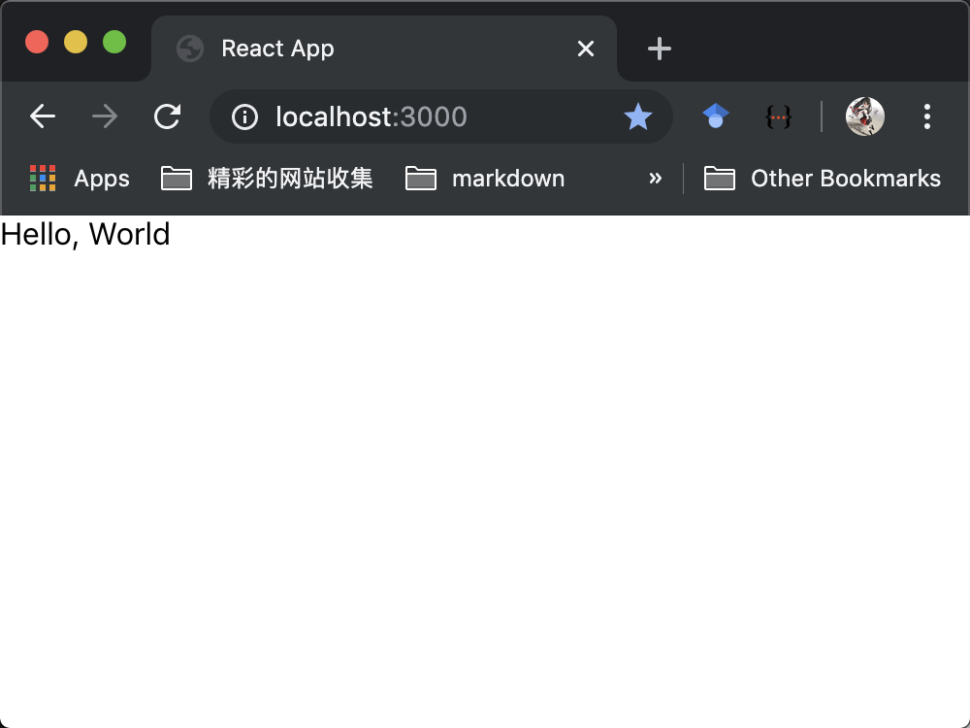970x728 pixels.
Task: Open the curly braces extension icon
Action: tap(778, 117)
